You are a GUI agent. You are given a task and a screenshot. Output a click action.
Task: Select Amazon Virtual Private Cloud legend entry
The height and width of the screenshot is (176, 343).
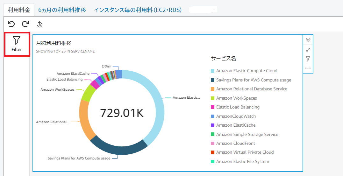pos(242,152)
